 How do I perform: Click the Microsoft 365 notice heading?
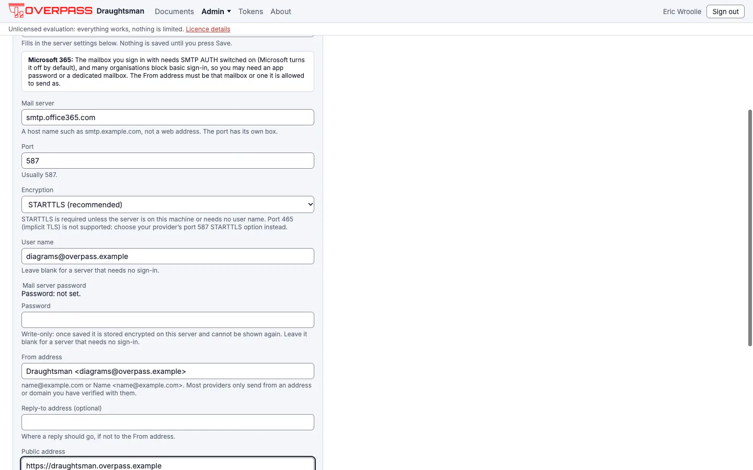50,60
